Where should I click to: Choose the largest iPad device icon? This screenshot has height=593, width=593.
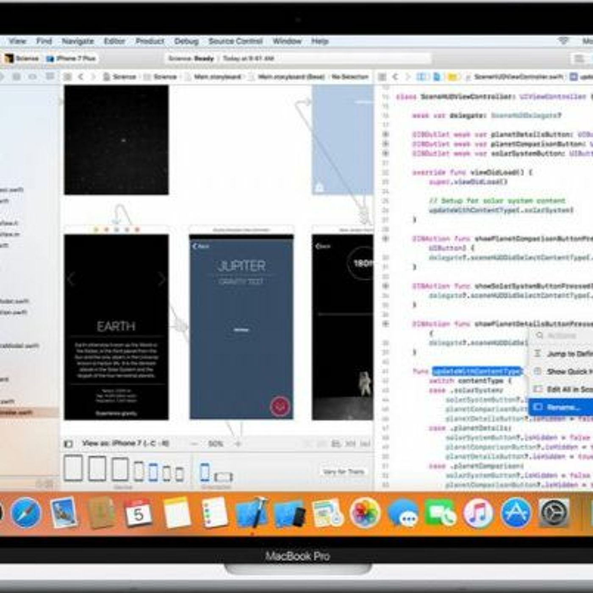click(73, 468)
